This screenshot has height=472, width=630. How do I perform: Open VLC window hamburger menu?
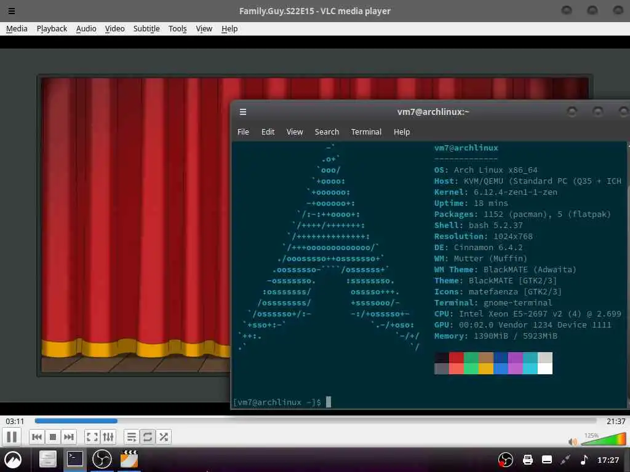(12, 11)
